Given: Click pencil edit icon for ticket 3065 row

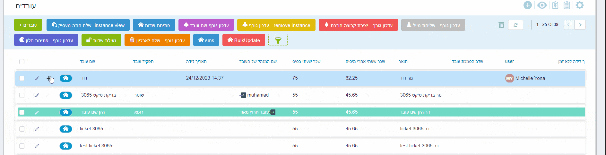Looking at the screenshot, I should pos(37,129).
